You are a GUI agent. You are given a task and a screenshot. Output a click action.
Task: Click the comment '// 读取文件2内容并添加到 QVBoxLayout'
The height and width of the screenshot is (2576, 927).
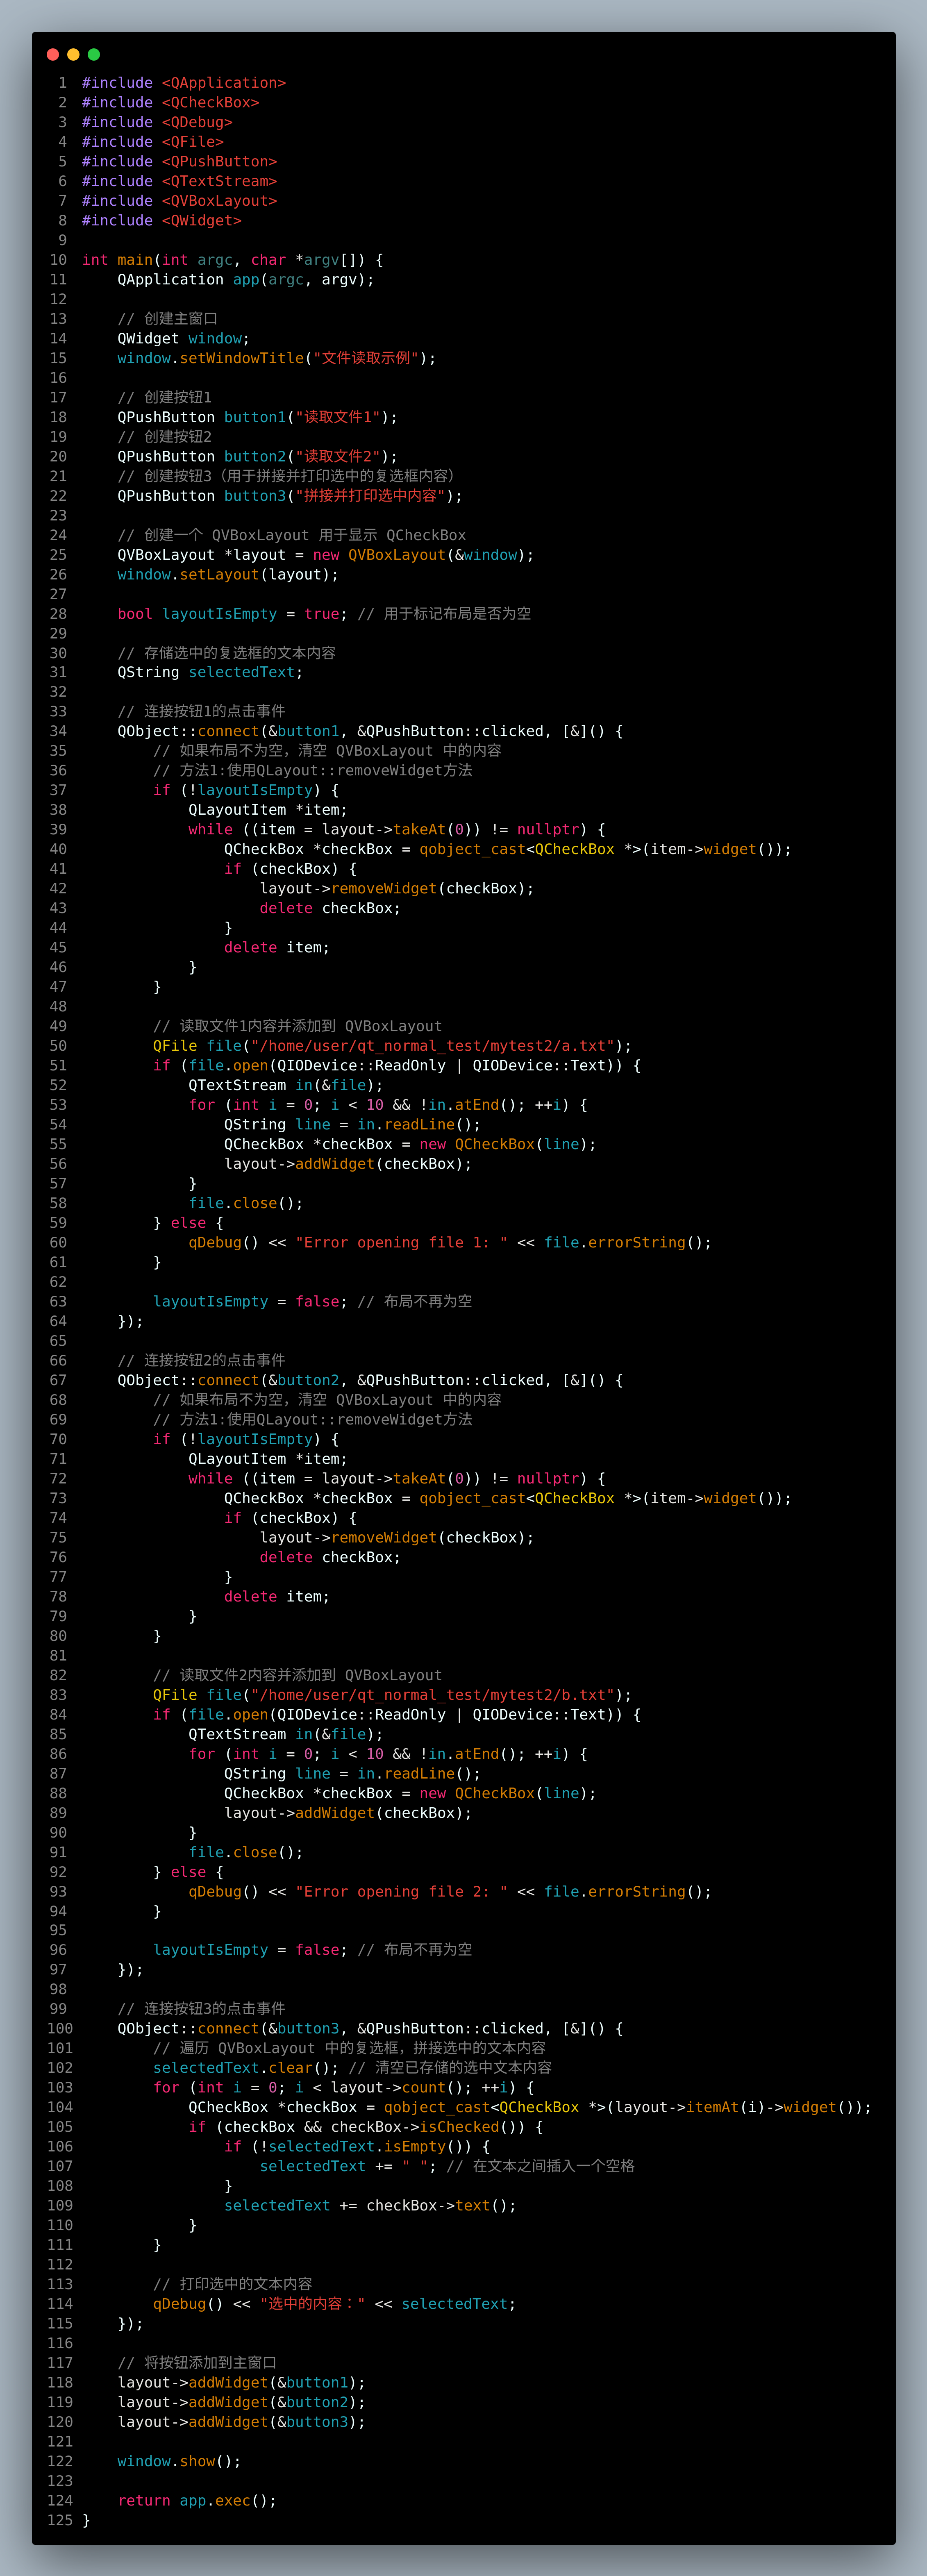tap(297, 1675)
